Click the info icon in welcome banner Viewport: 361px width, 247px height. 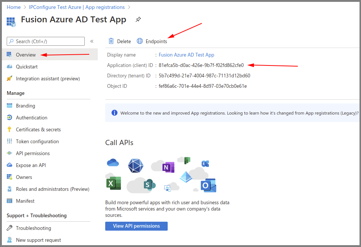click(115, 113)
